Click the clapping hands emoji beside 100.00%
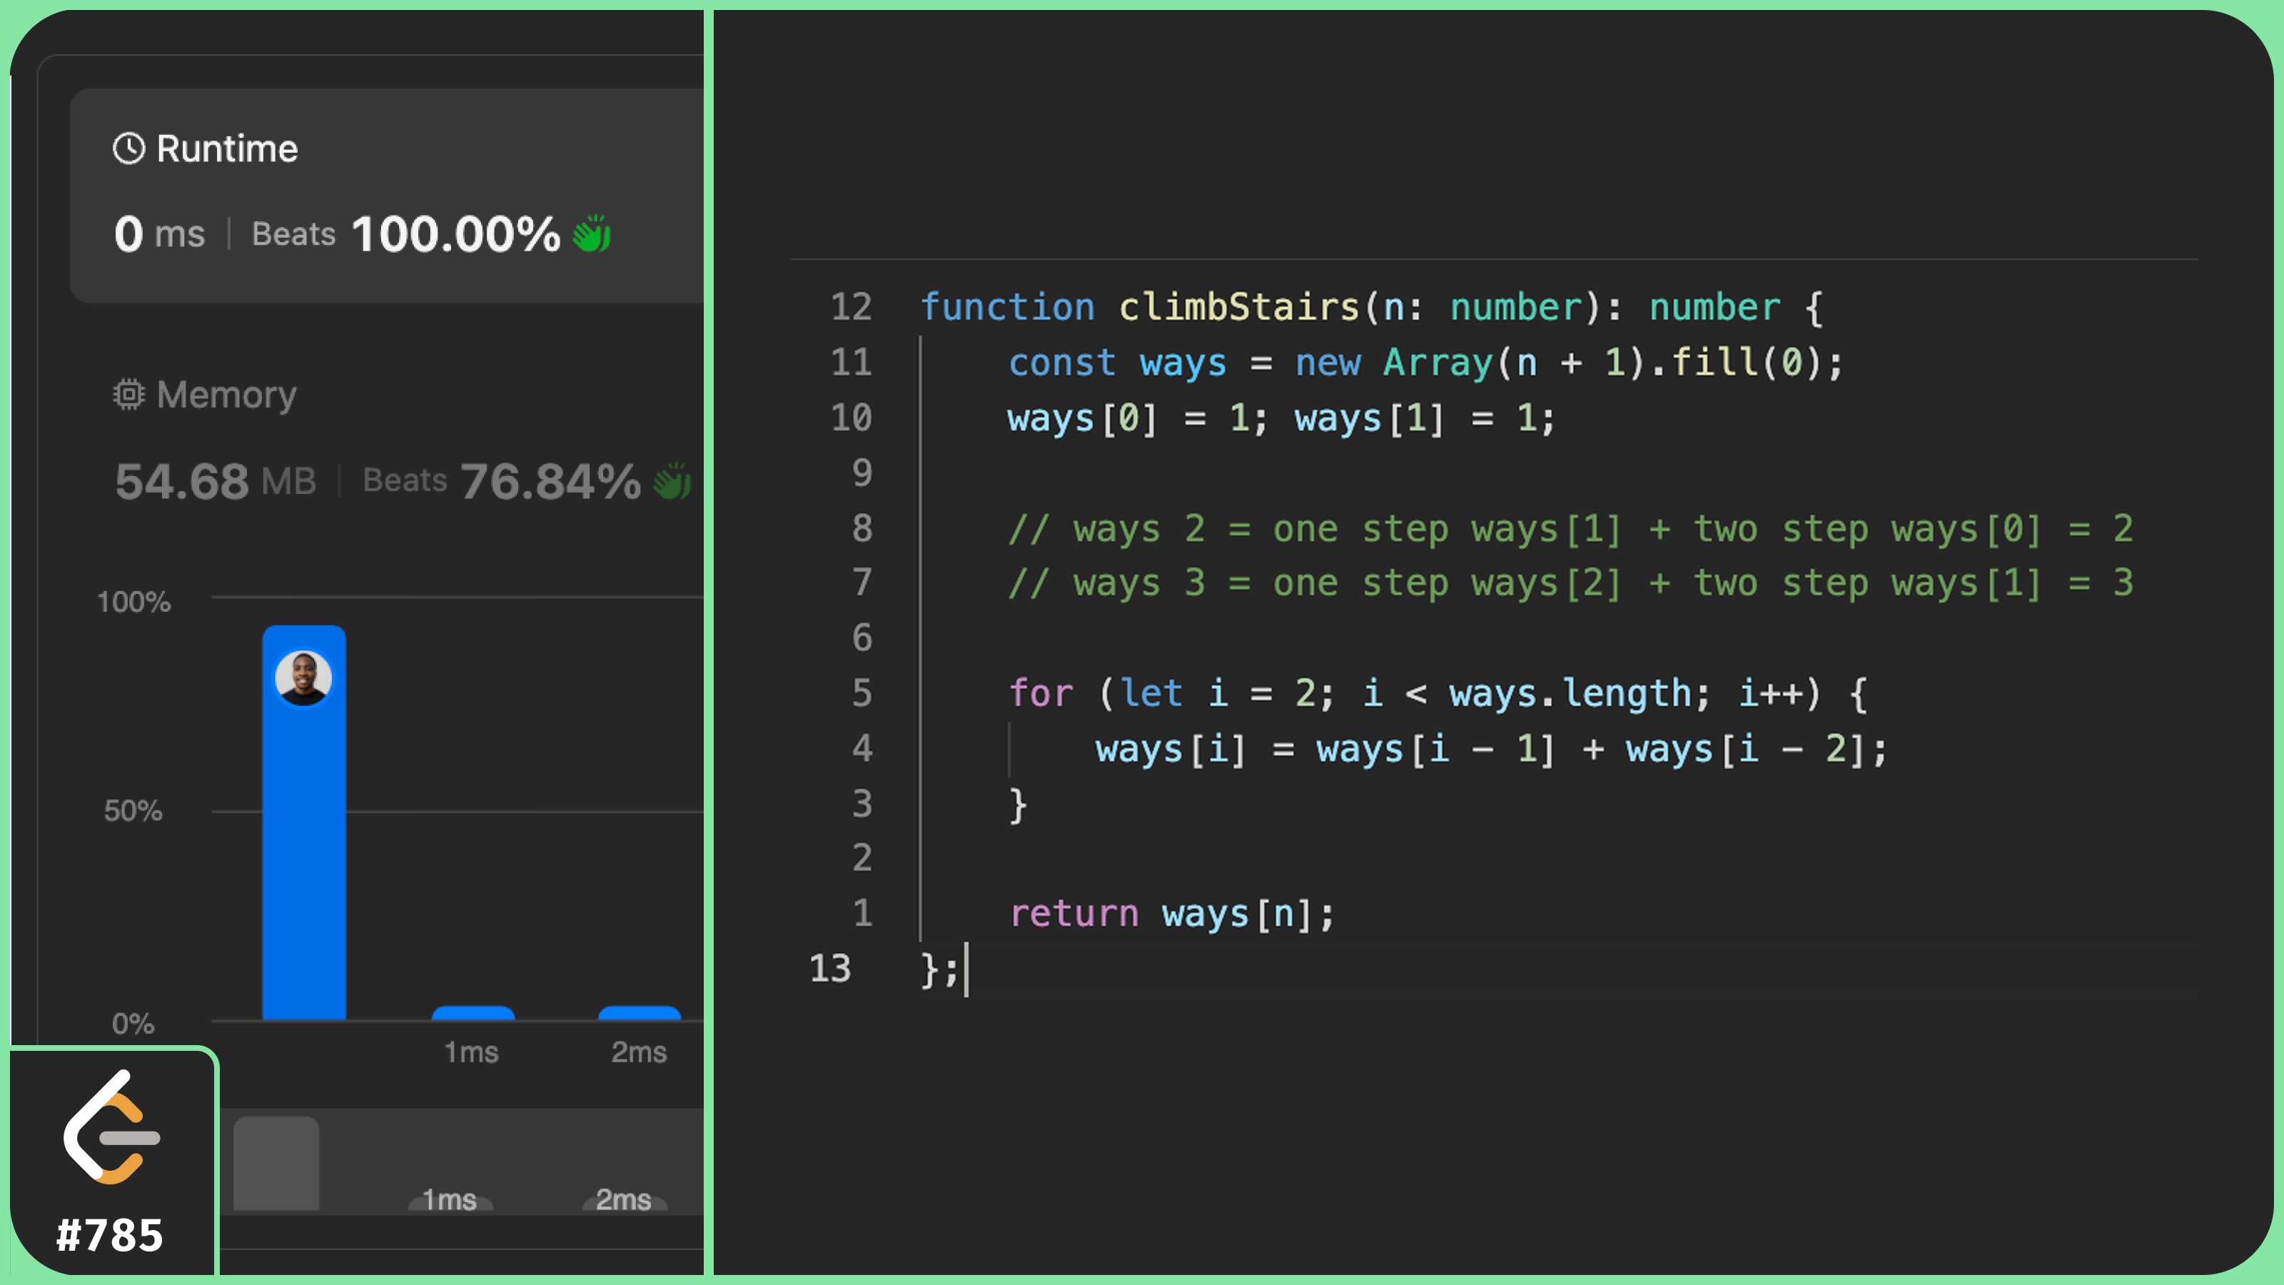 [592, 234]
